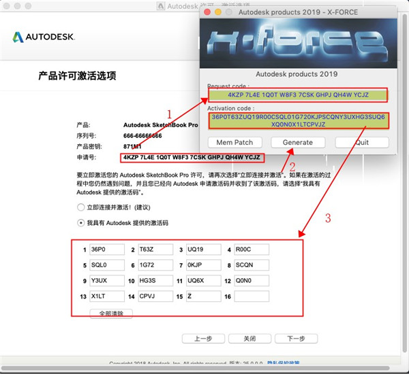
Task: Click activation field 8 containing SCQN
Action: (252, 265)
